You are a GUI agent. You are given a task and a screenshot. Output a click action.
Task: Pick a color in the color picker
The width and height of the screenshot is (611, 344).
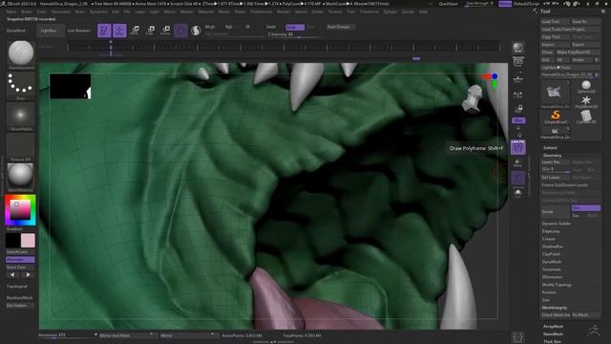point(20,210)
